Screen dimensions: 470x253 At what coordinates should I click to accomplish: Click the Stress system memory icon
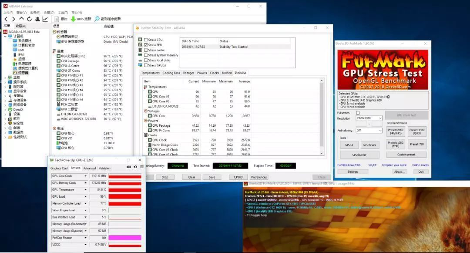(x=140, y=55)
